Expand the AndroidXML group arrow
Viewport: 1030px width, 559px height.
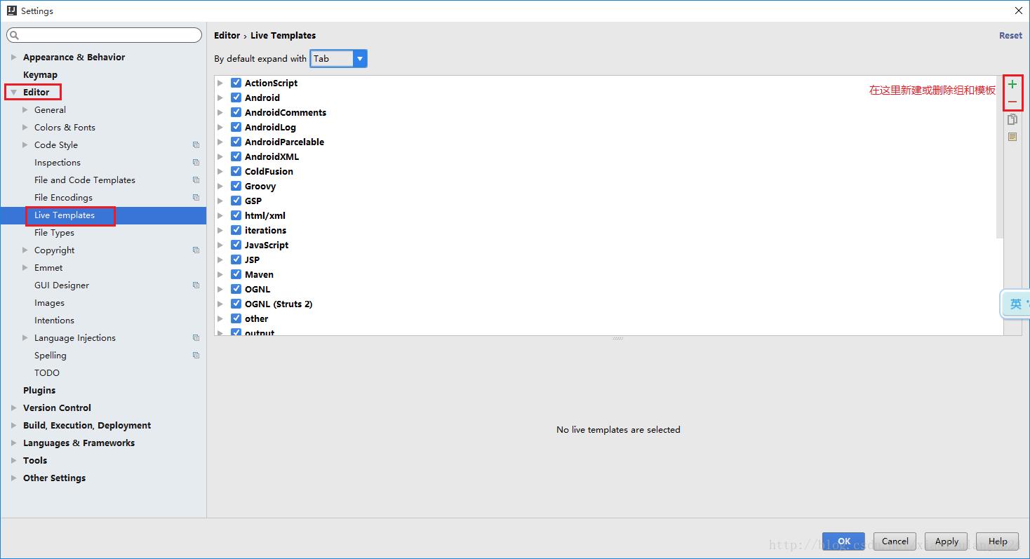pyautogui.click(x=220, y=156)
